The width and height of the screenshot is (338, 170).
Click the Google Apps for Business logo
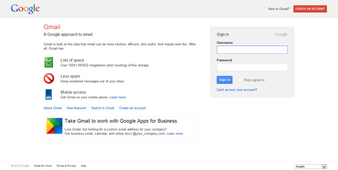pos(54,126)
